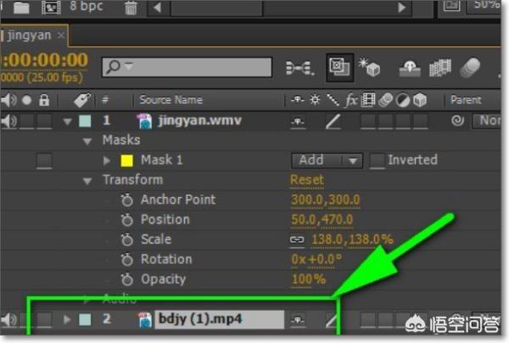509x343 pixels.
Task: Click the left scroll arrow in Project panel
Action: click(157, 7)
